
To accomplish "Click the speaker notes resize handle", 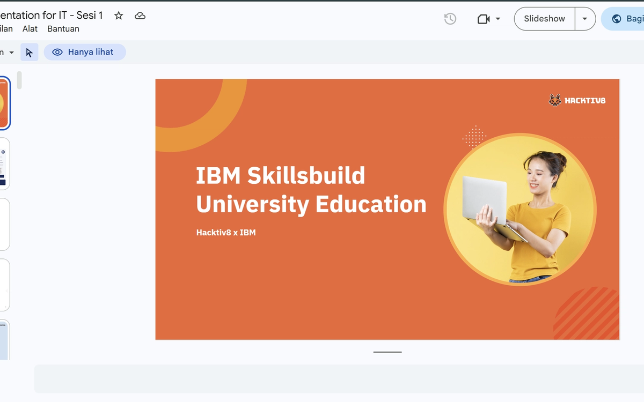I will (387, 352).
